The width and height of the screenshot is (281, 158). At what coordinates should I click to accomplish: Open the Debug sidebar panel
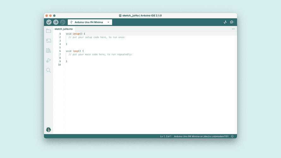pos(49,60)
